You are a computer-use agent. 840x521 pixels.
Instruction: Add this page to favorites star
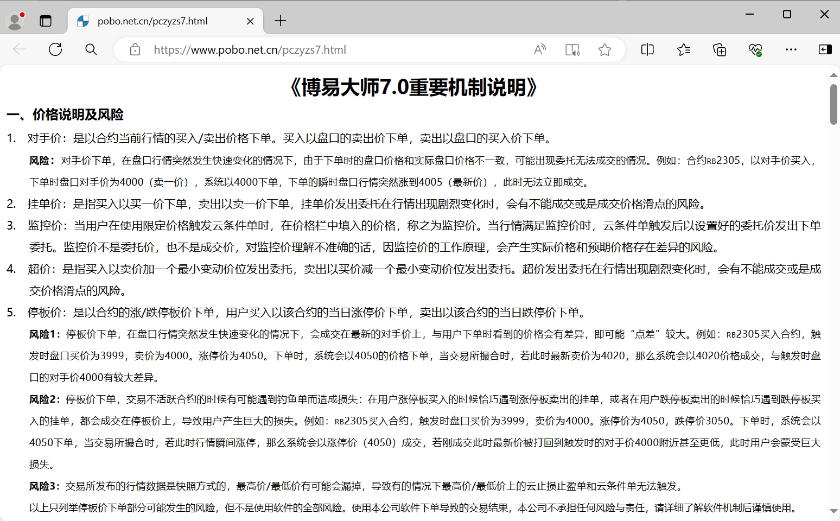(604, 50)
